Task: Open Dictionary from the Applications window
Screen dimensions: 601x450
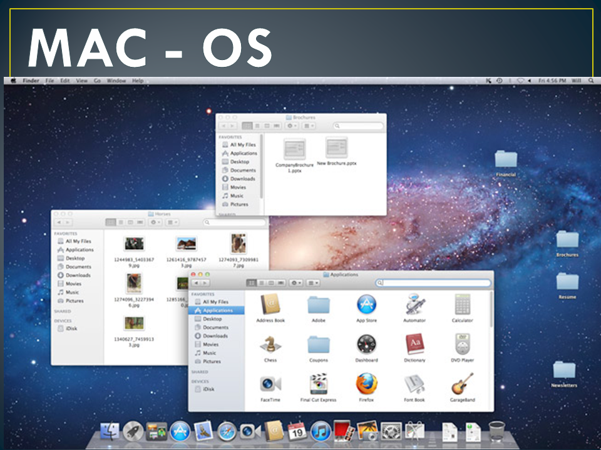Action: (x=414, y=344)
